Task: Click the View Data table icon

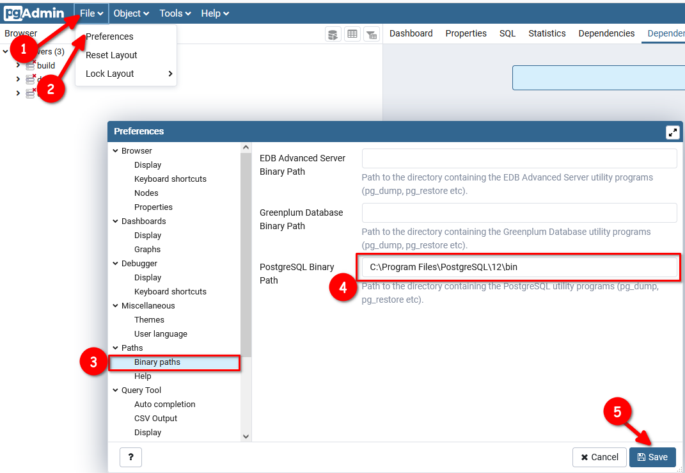Action: point(352,34)
